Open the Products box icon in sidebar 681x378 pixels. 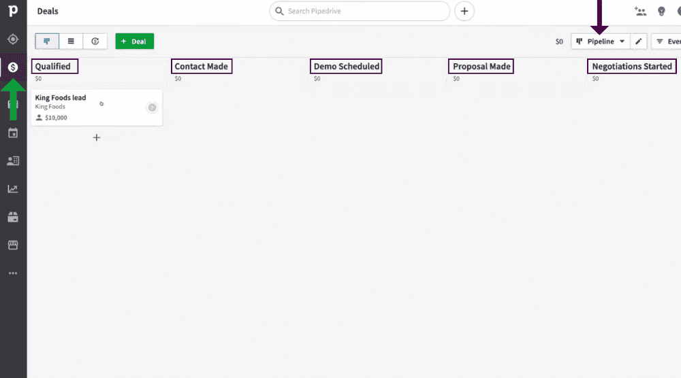click(x=13, y=217)
